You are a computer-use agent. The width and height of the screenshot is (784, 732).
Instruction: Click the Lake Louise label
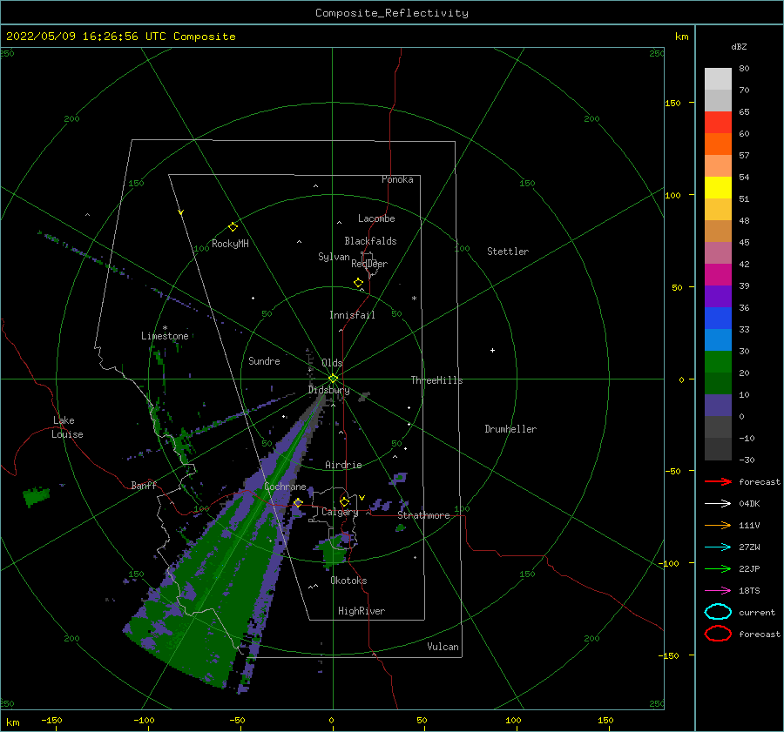pos(67,427)
